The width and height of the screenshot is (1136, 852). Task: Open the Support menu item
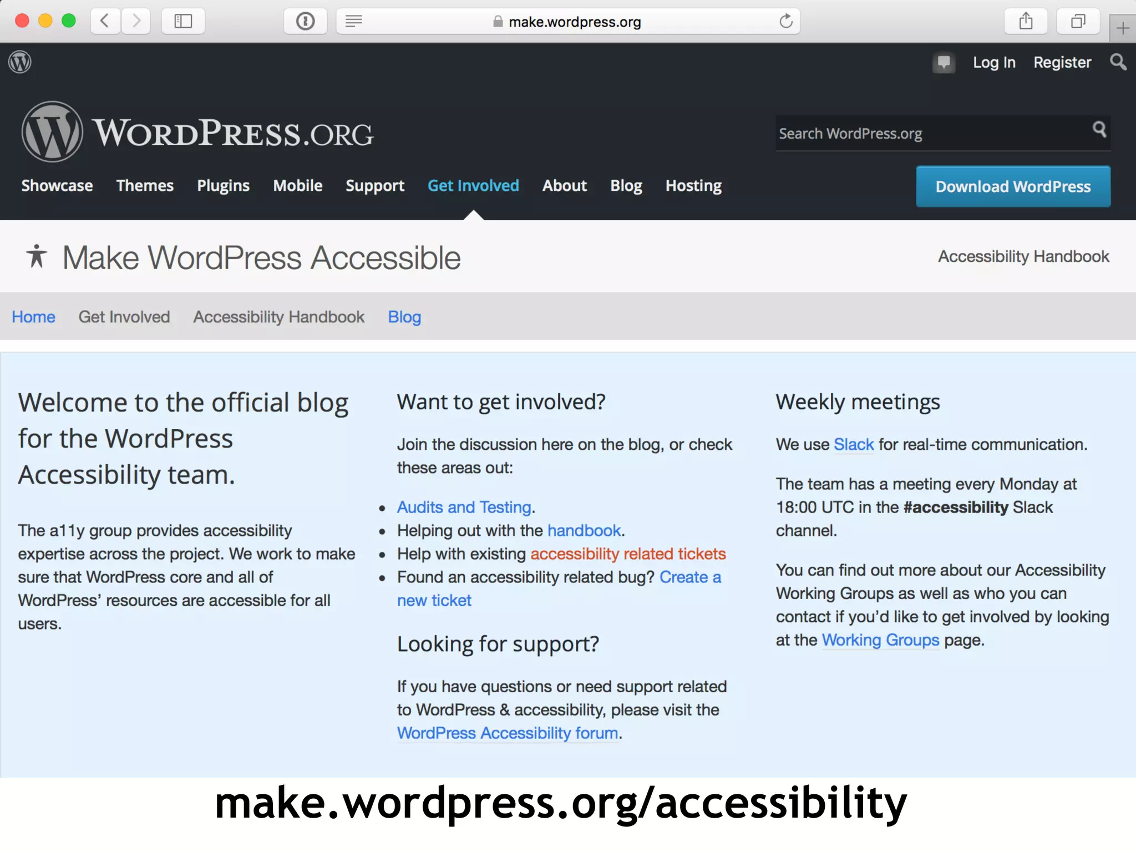375,185
